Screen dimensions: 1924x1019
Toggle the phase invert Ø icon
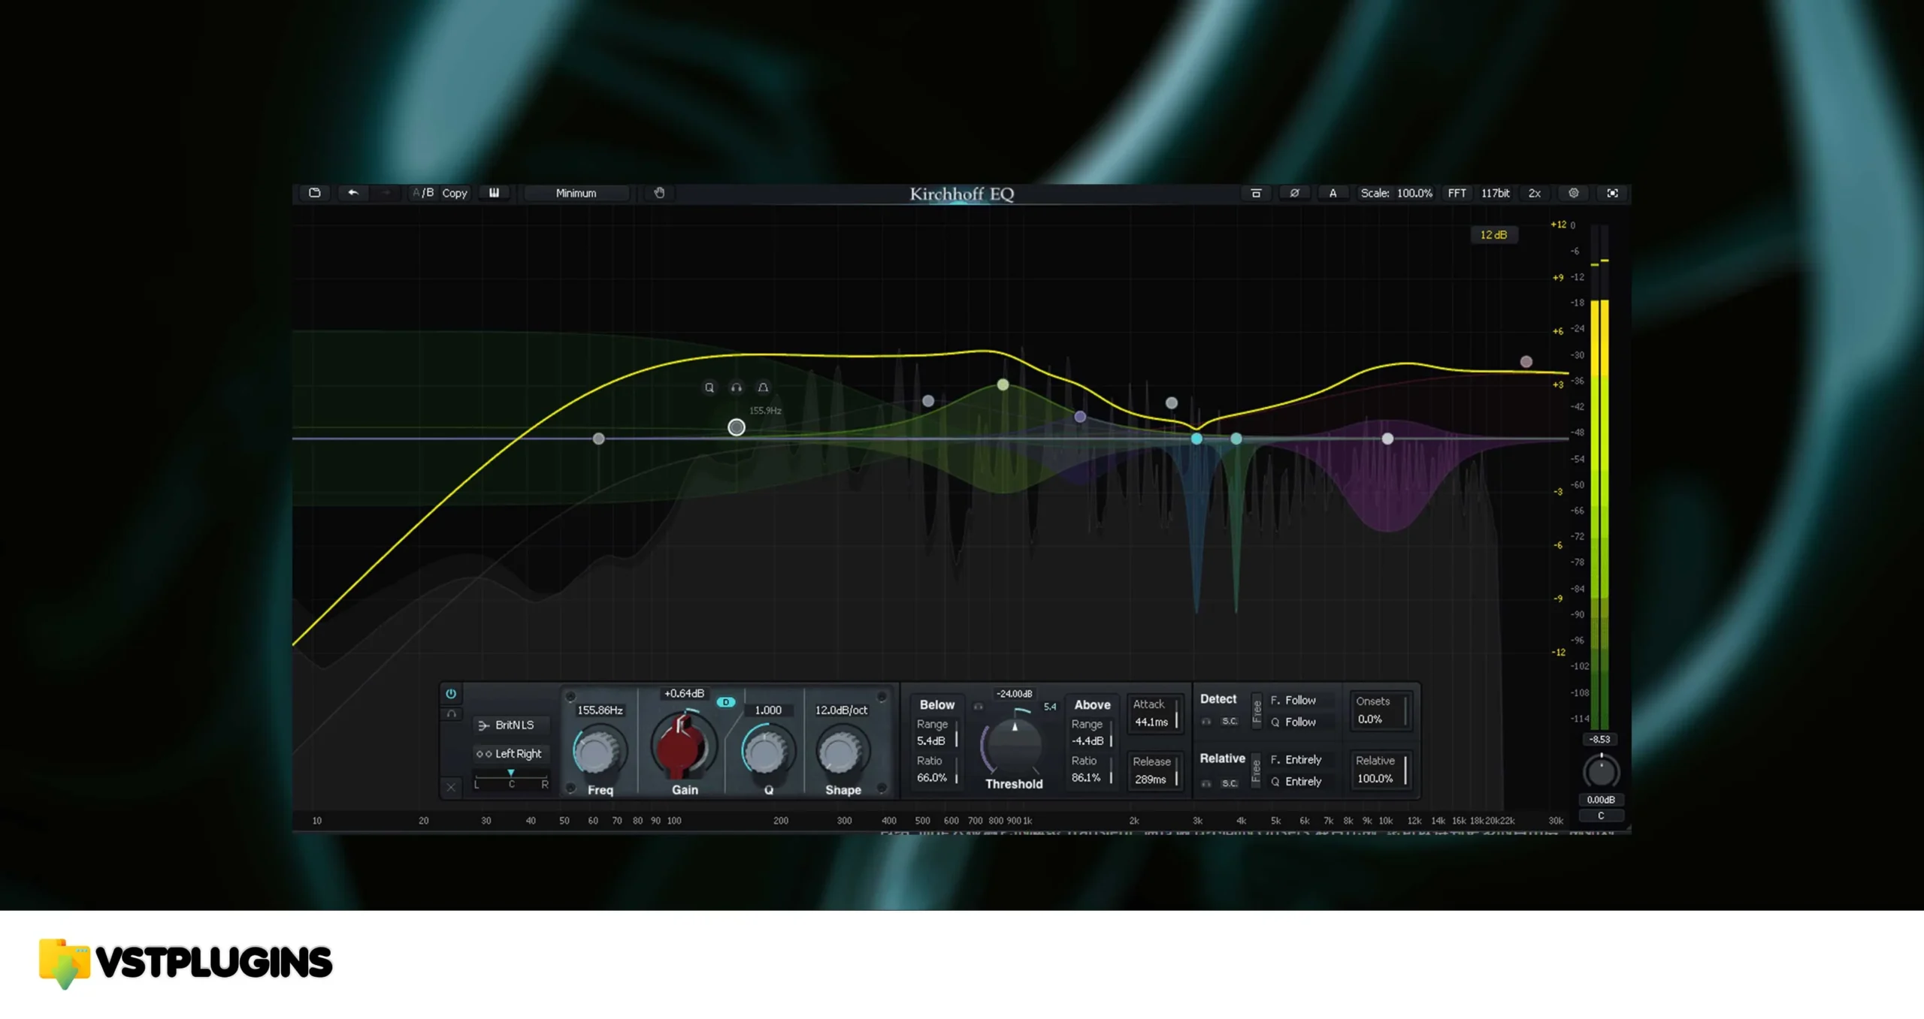click(x=1294, y=193)
